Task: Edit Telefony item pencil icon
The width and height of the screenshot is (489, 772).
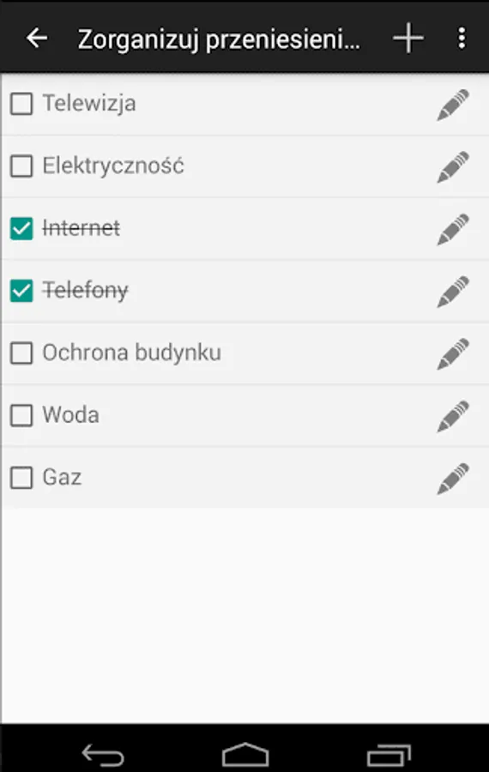Action: pyautogui.click(x=453, y=292)
